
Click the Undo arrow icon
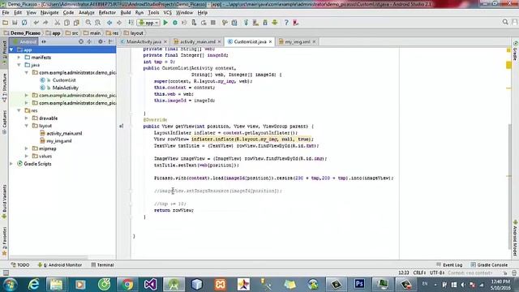36,23
